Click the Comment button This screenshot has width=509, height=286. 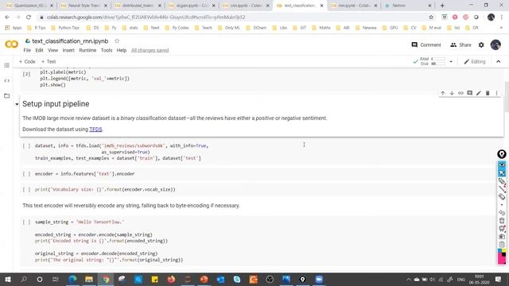pos(426,44)
